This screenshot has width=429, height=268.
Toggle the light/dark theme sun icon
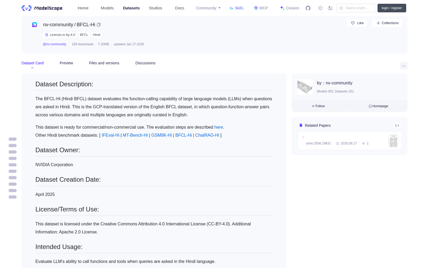tap(320, 8)
